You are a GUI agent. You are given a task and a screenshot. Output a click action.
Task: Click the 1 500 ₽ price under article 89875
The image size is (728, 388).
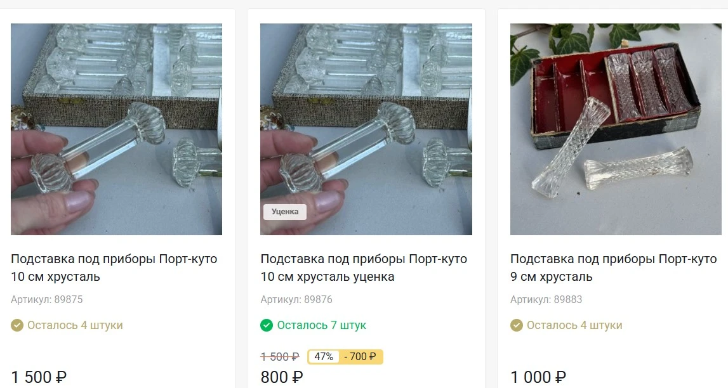tap(39, 377)
